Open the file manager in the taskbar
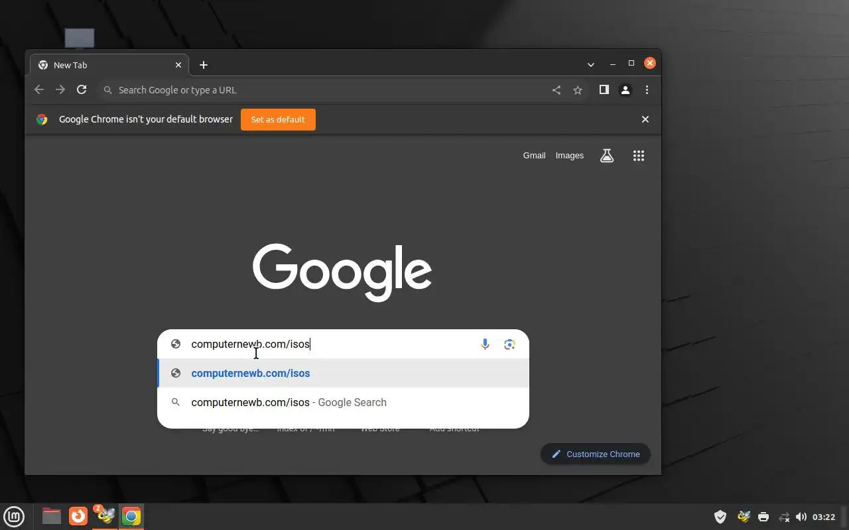This screenshot has width=849, height=530. [52, 516]
